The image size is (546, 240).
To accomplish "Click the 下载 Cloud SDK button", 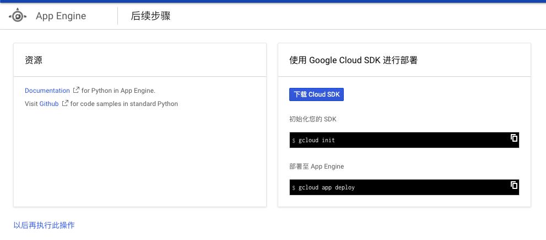I will click(x=317, y=94).
